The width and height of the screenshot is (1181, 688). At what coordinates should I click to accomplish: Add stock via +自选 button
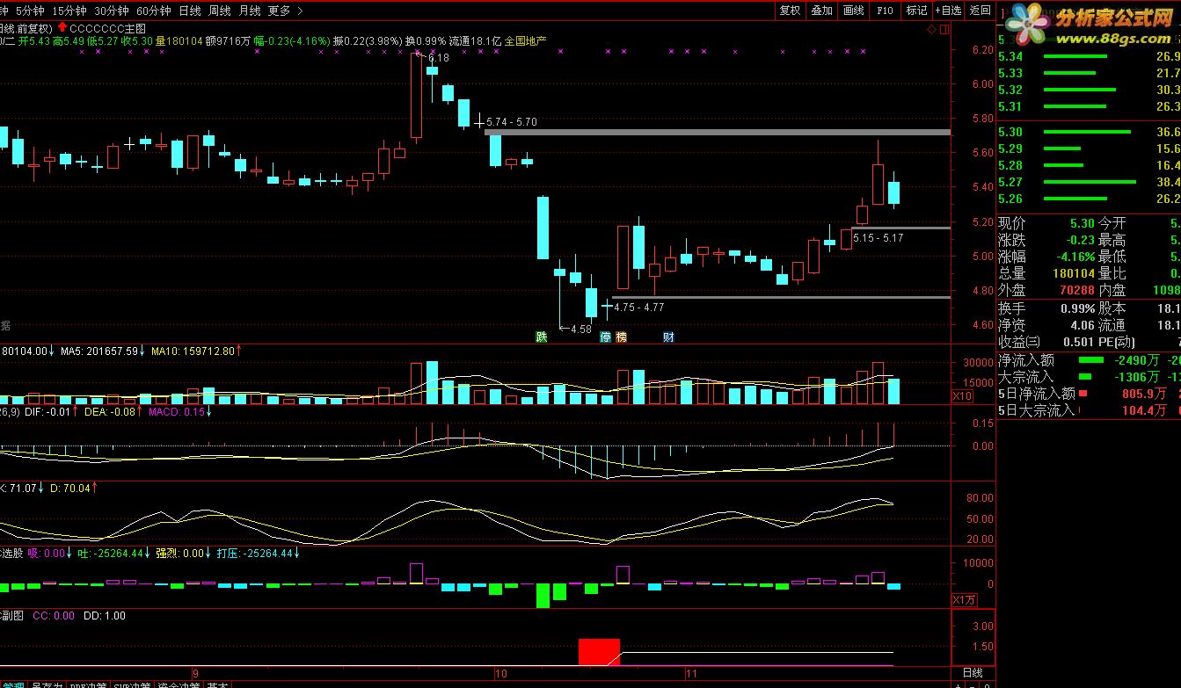(x=948, y=11)
